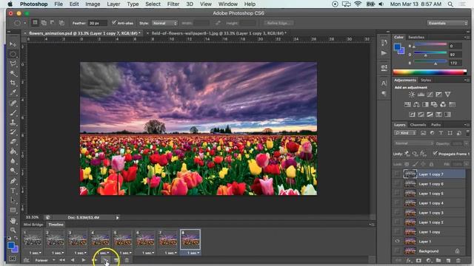Screen dimensions: 474x266
Task: Select the Crop tool
Action: coord(13,83)
